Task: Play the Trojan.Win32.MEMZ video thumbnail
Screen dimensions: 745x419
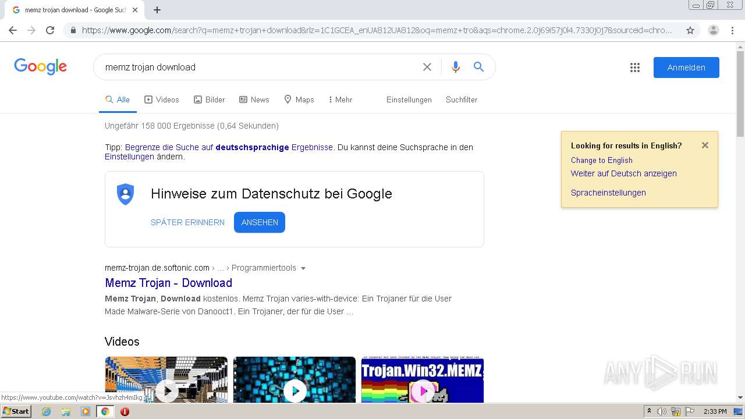Action: coord(423,379)
